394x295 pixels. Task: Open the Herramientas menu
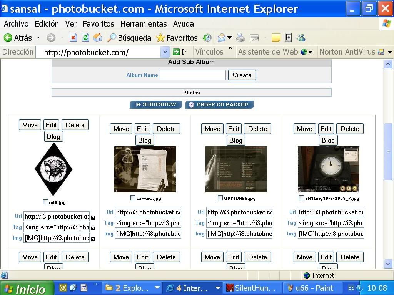pyautogui.click(x=143, y=24)
